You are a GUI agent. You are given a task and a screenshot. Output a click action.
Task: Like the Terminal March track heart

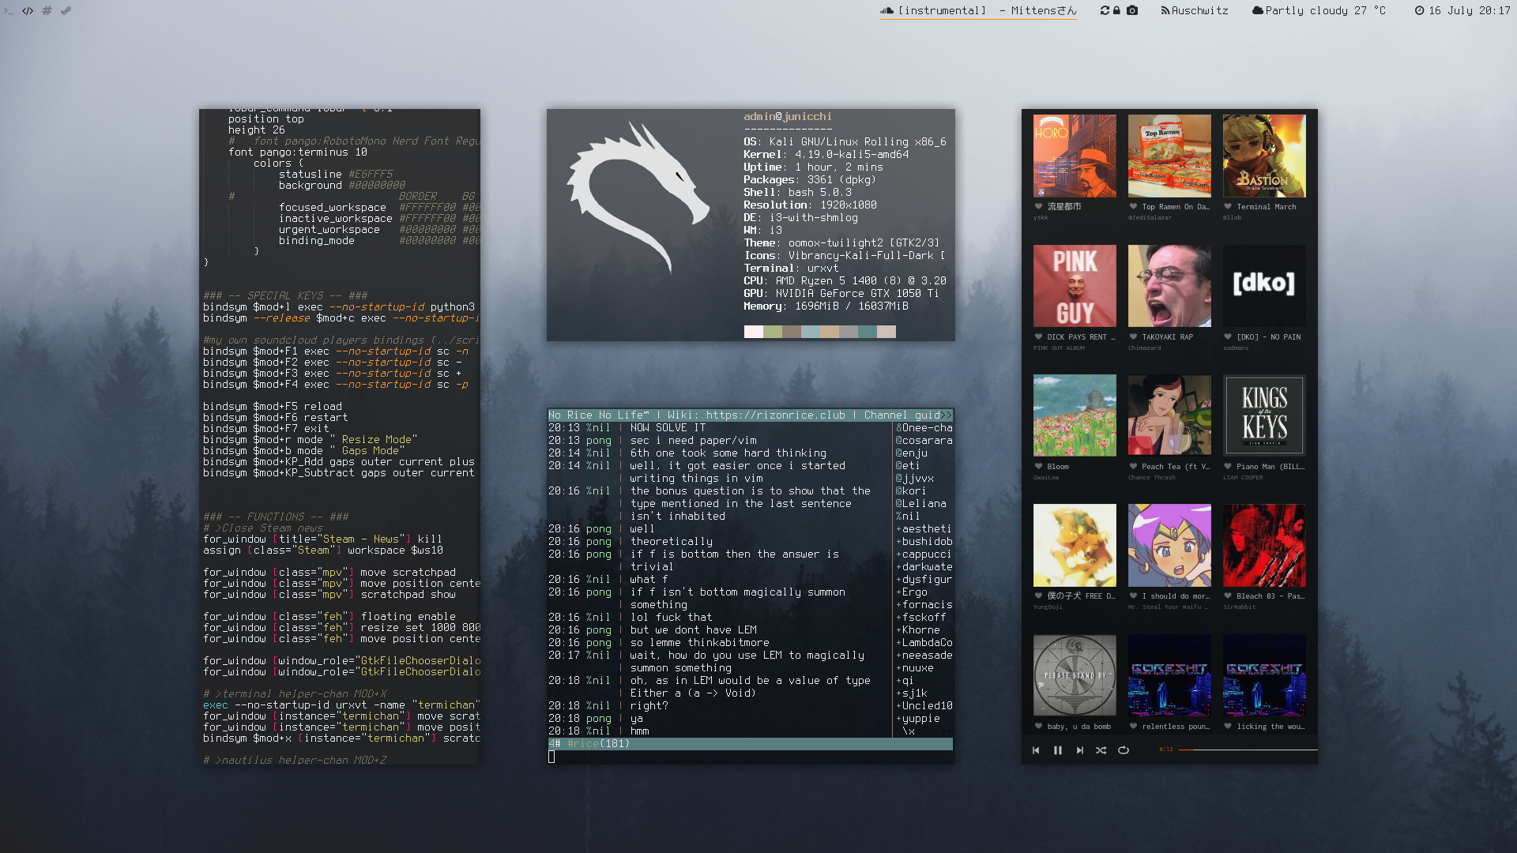(x=1228, y=207)
